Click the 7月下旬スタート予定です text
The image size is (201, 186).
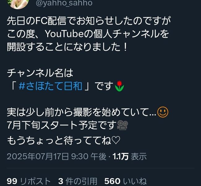coord(62,125)
